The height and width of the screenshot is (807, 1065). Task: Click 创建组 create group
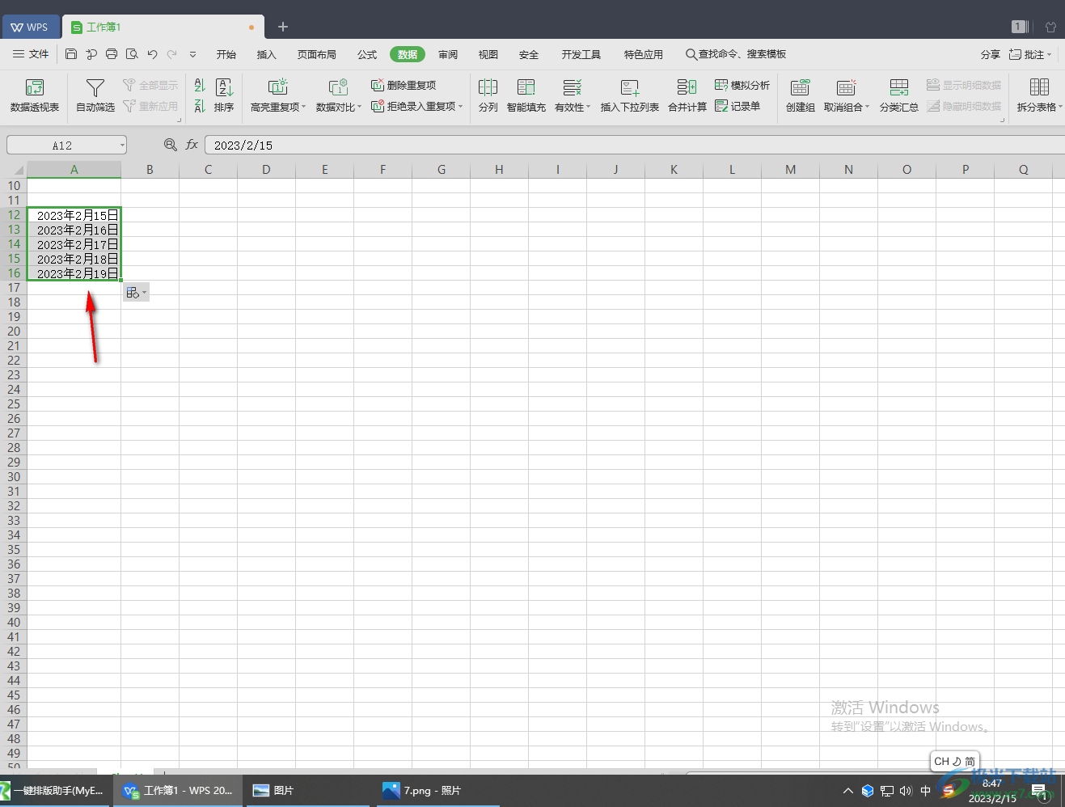tap(801, 95)
